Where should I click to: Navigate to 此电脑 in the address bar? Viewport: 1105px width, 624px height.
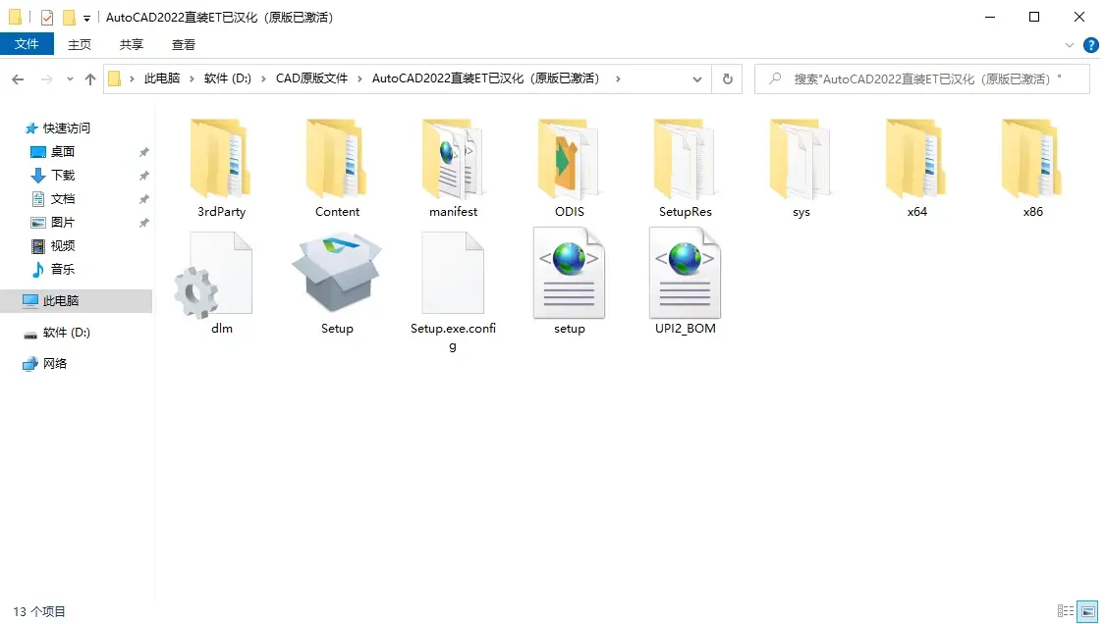click(x=162, y=78)
